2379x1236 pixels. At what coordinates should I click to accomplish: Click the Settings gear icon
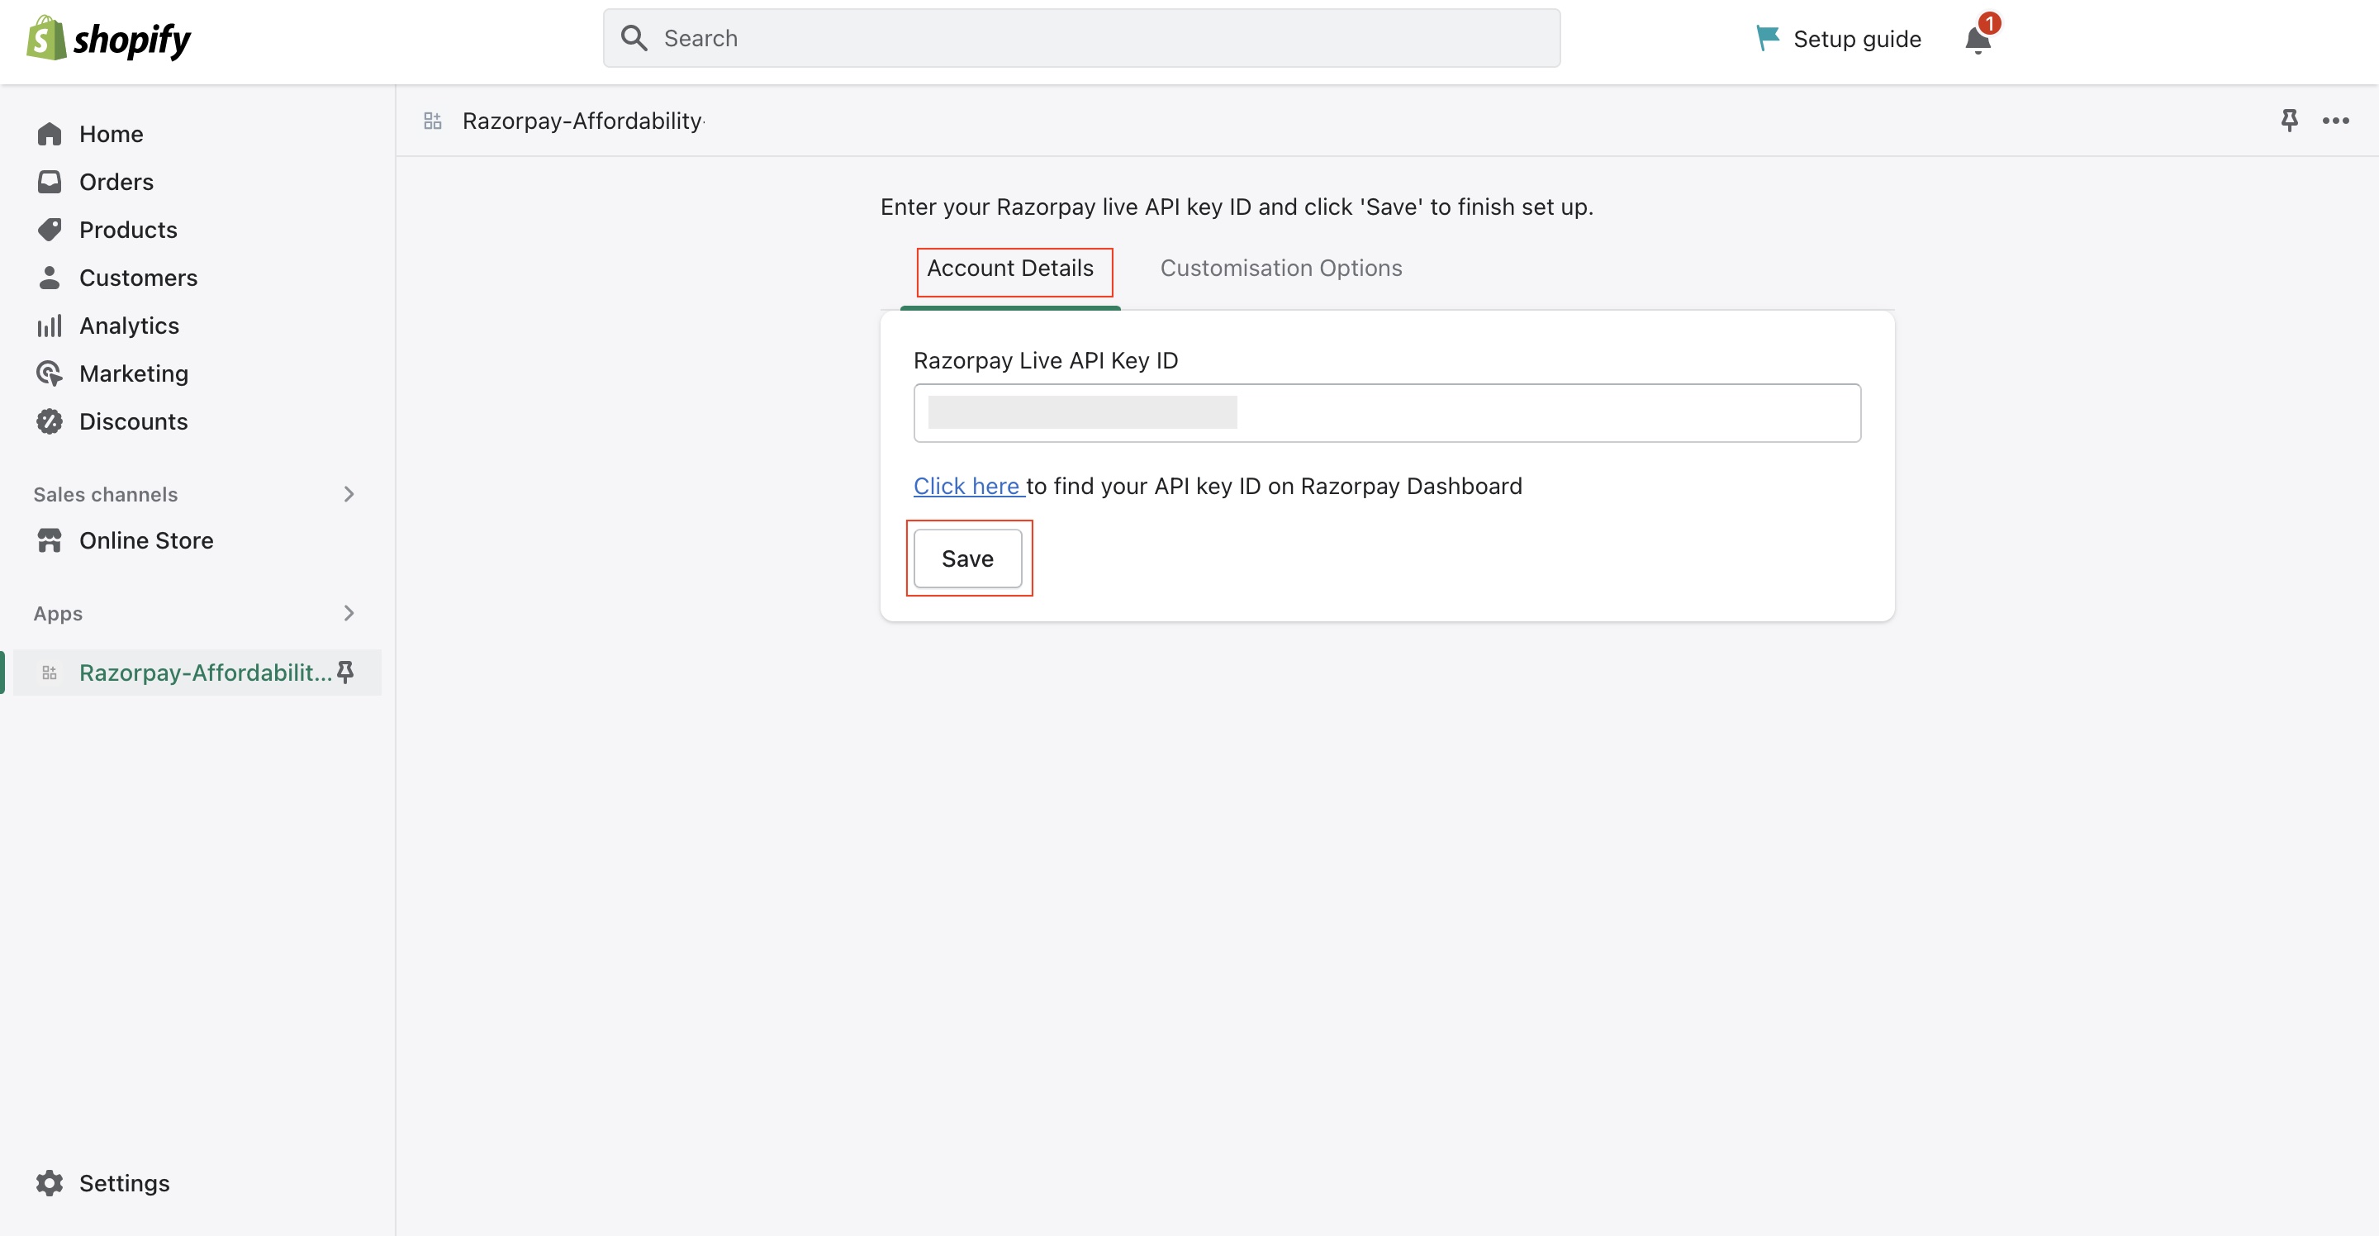[49, 1183]
